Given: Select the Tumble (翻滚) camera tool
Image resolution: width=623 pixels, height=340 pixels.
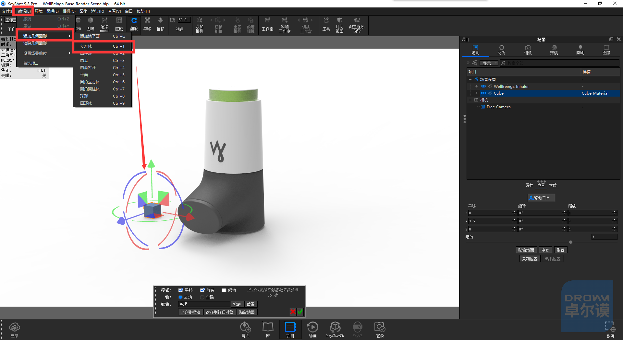Looking at the screenshot, I should pyautogui.click(x=134, y=24).
